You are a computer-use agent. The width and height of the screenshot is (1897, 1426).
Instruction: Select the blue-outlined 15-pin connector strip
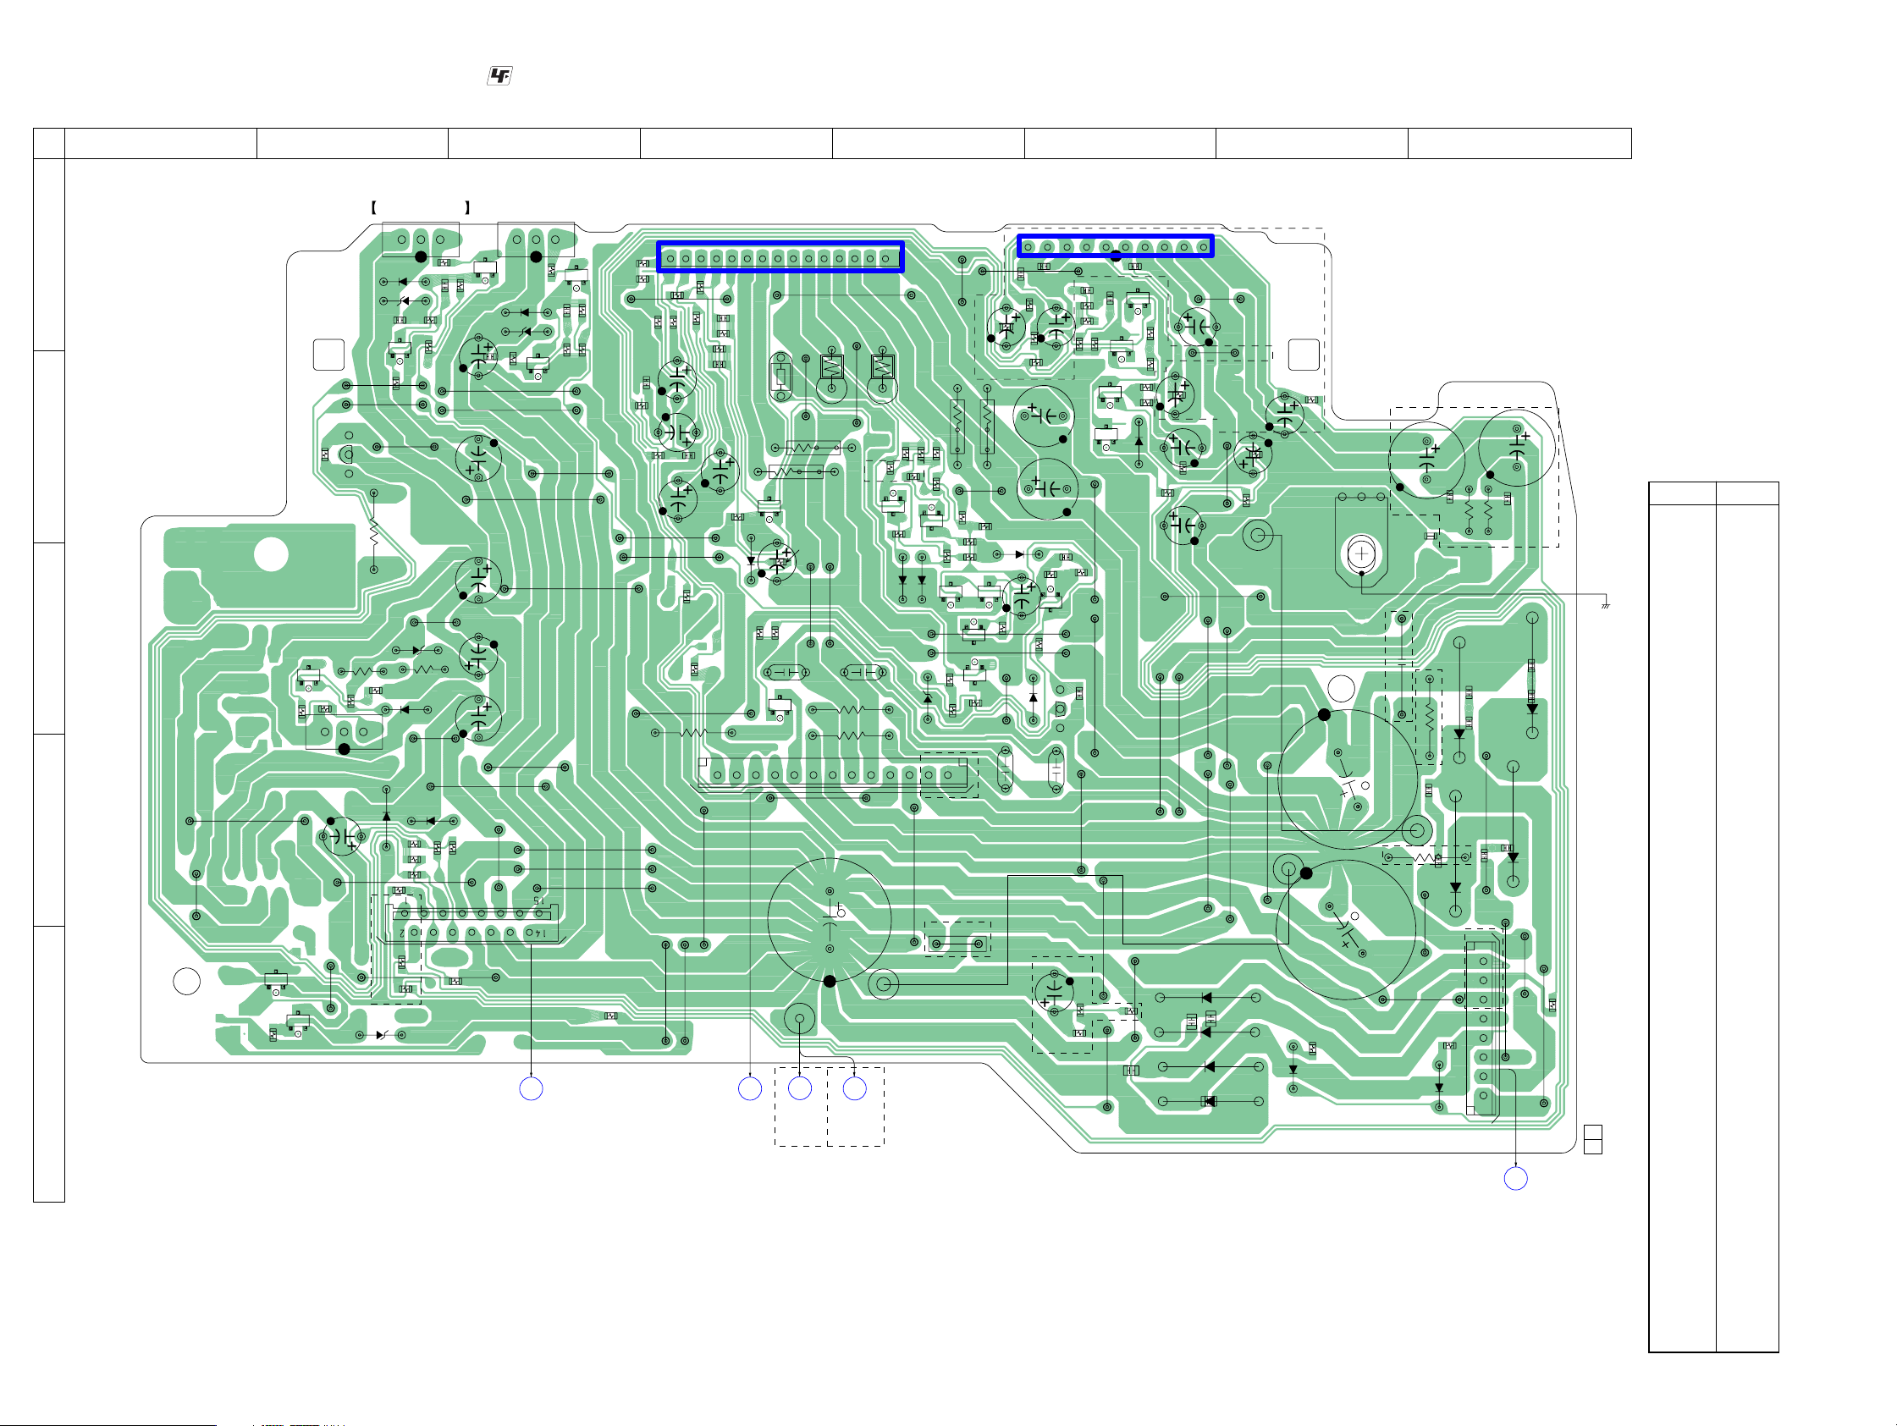(x=780, y=257)
